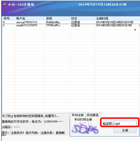
Task: Click the 验证码 input field
Action: point(125,124)
